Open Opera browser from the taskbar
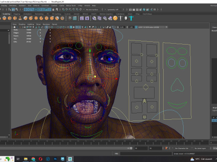 [40, 159]
